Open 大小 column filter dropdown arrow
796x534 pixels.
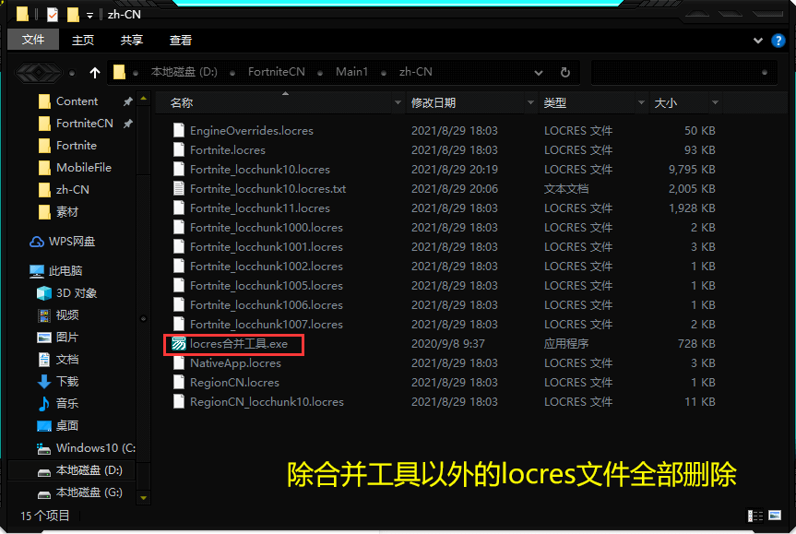click(x=715, y=102)
